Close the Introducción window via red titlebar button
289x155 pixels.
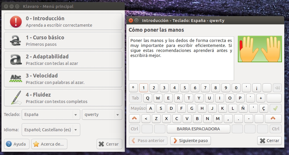pyautogui.click(x=131, y=20)
